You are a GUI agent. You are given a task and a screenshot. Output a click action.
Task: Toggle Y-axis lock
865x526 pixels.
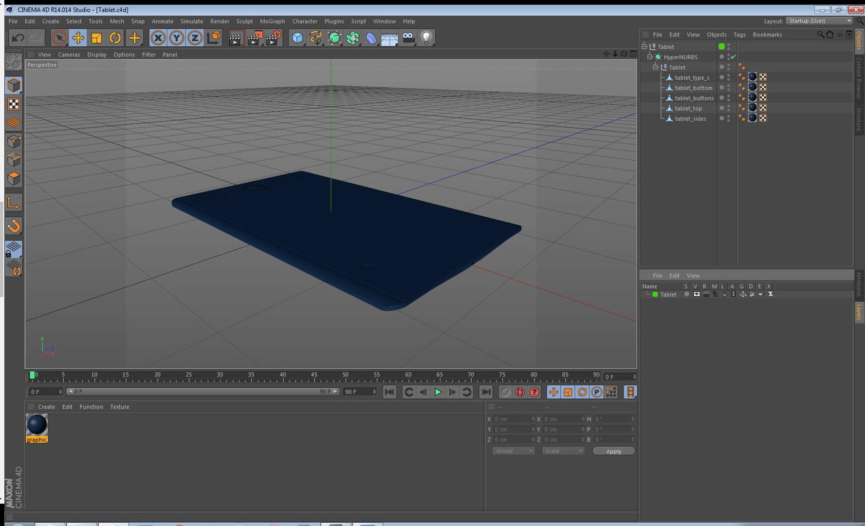point(176,38)
